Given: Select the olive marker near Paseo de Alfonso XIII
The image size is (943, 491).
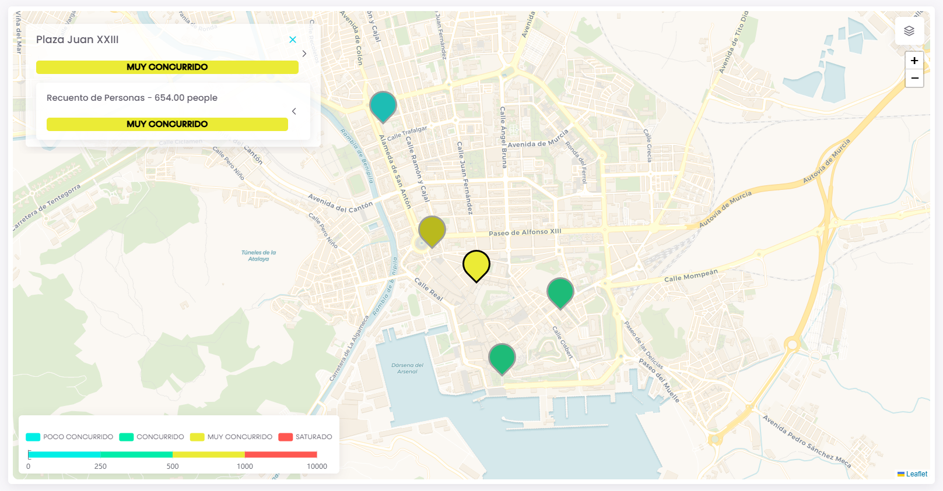Looking at the screenshot, I should pos(432,231).
